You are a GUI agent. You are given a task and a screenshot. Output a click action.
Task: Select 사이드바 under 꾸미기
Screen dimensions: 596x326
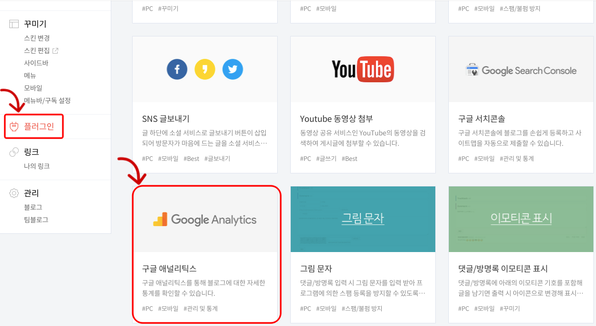[x=36, y=63]
